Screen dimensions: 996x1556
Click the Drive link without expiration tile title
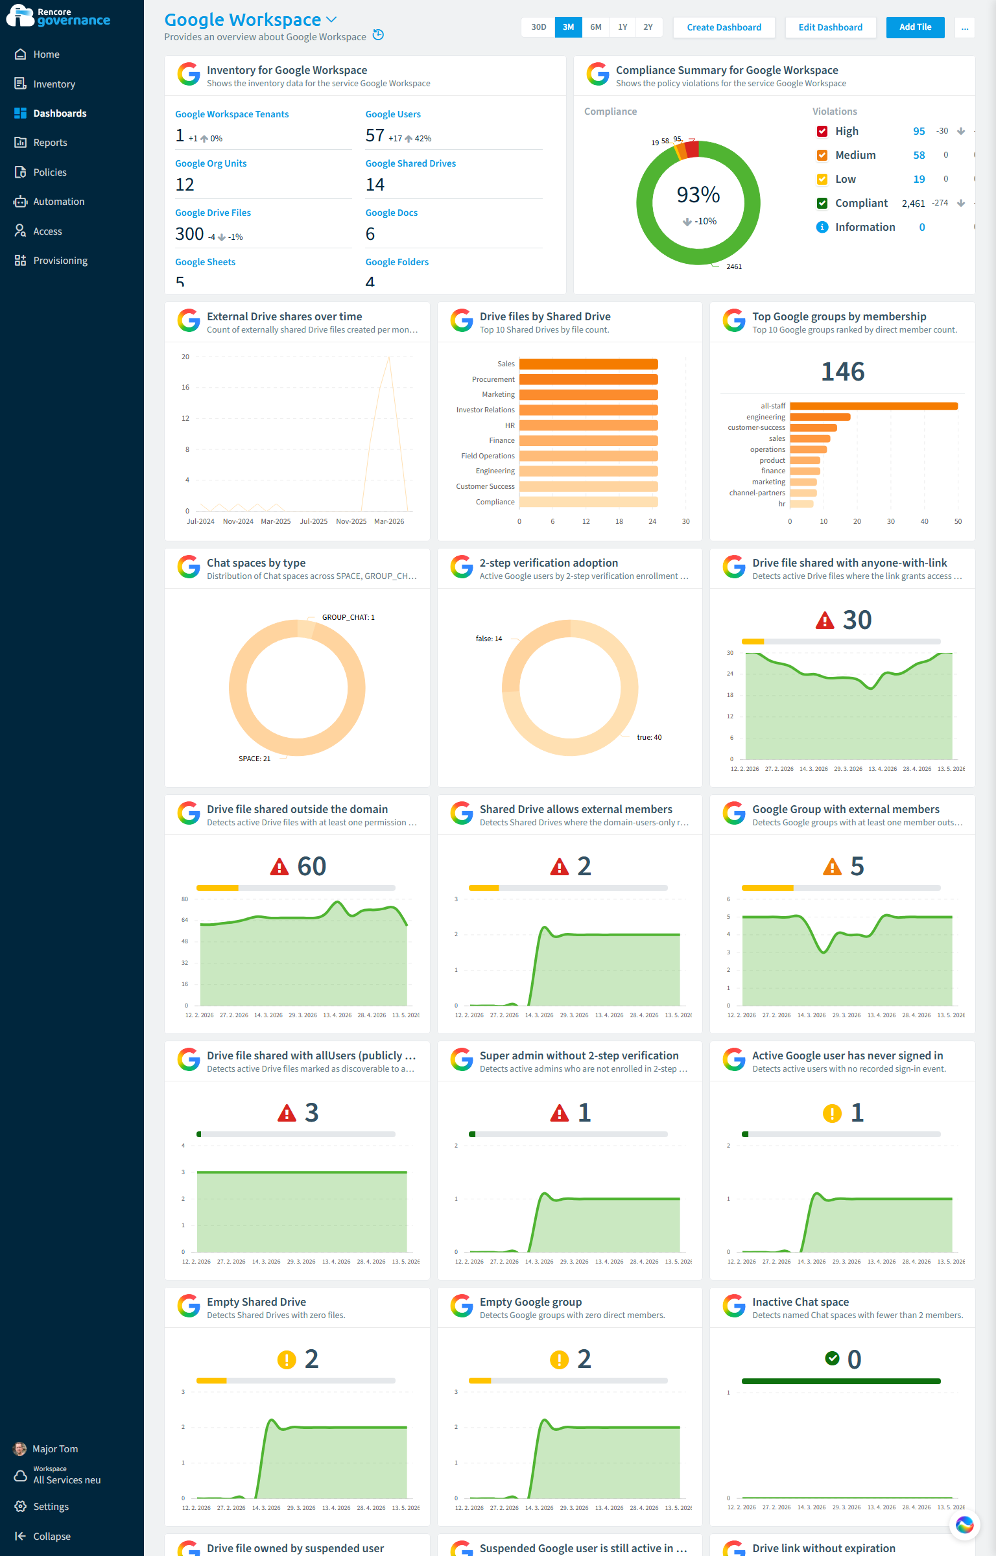[x=824, y=1548]
